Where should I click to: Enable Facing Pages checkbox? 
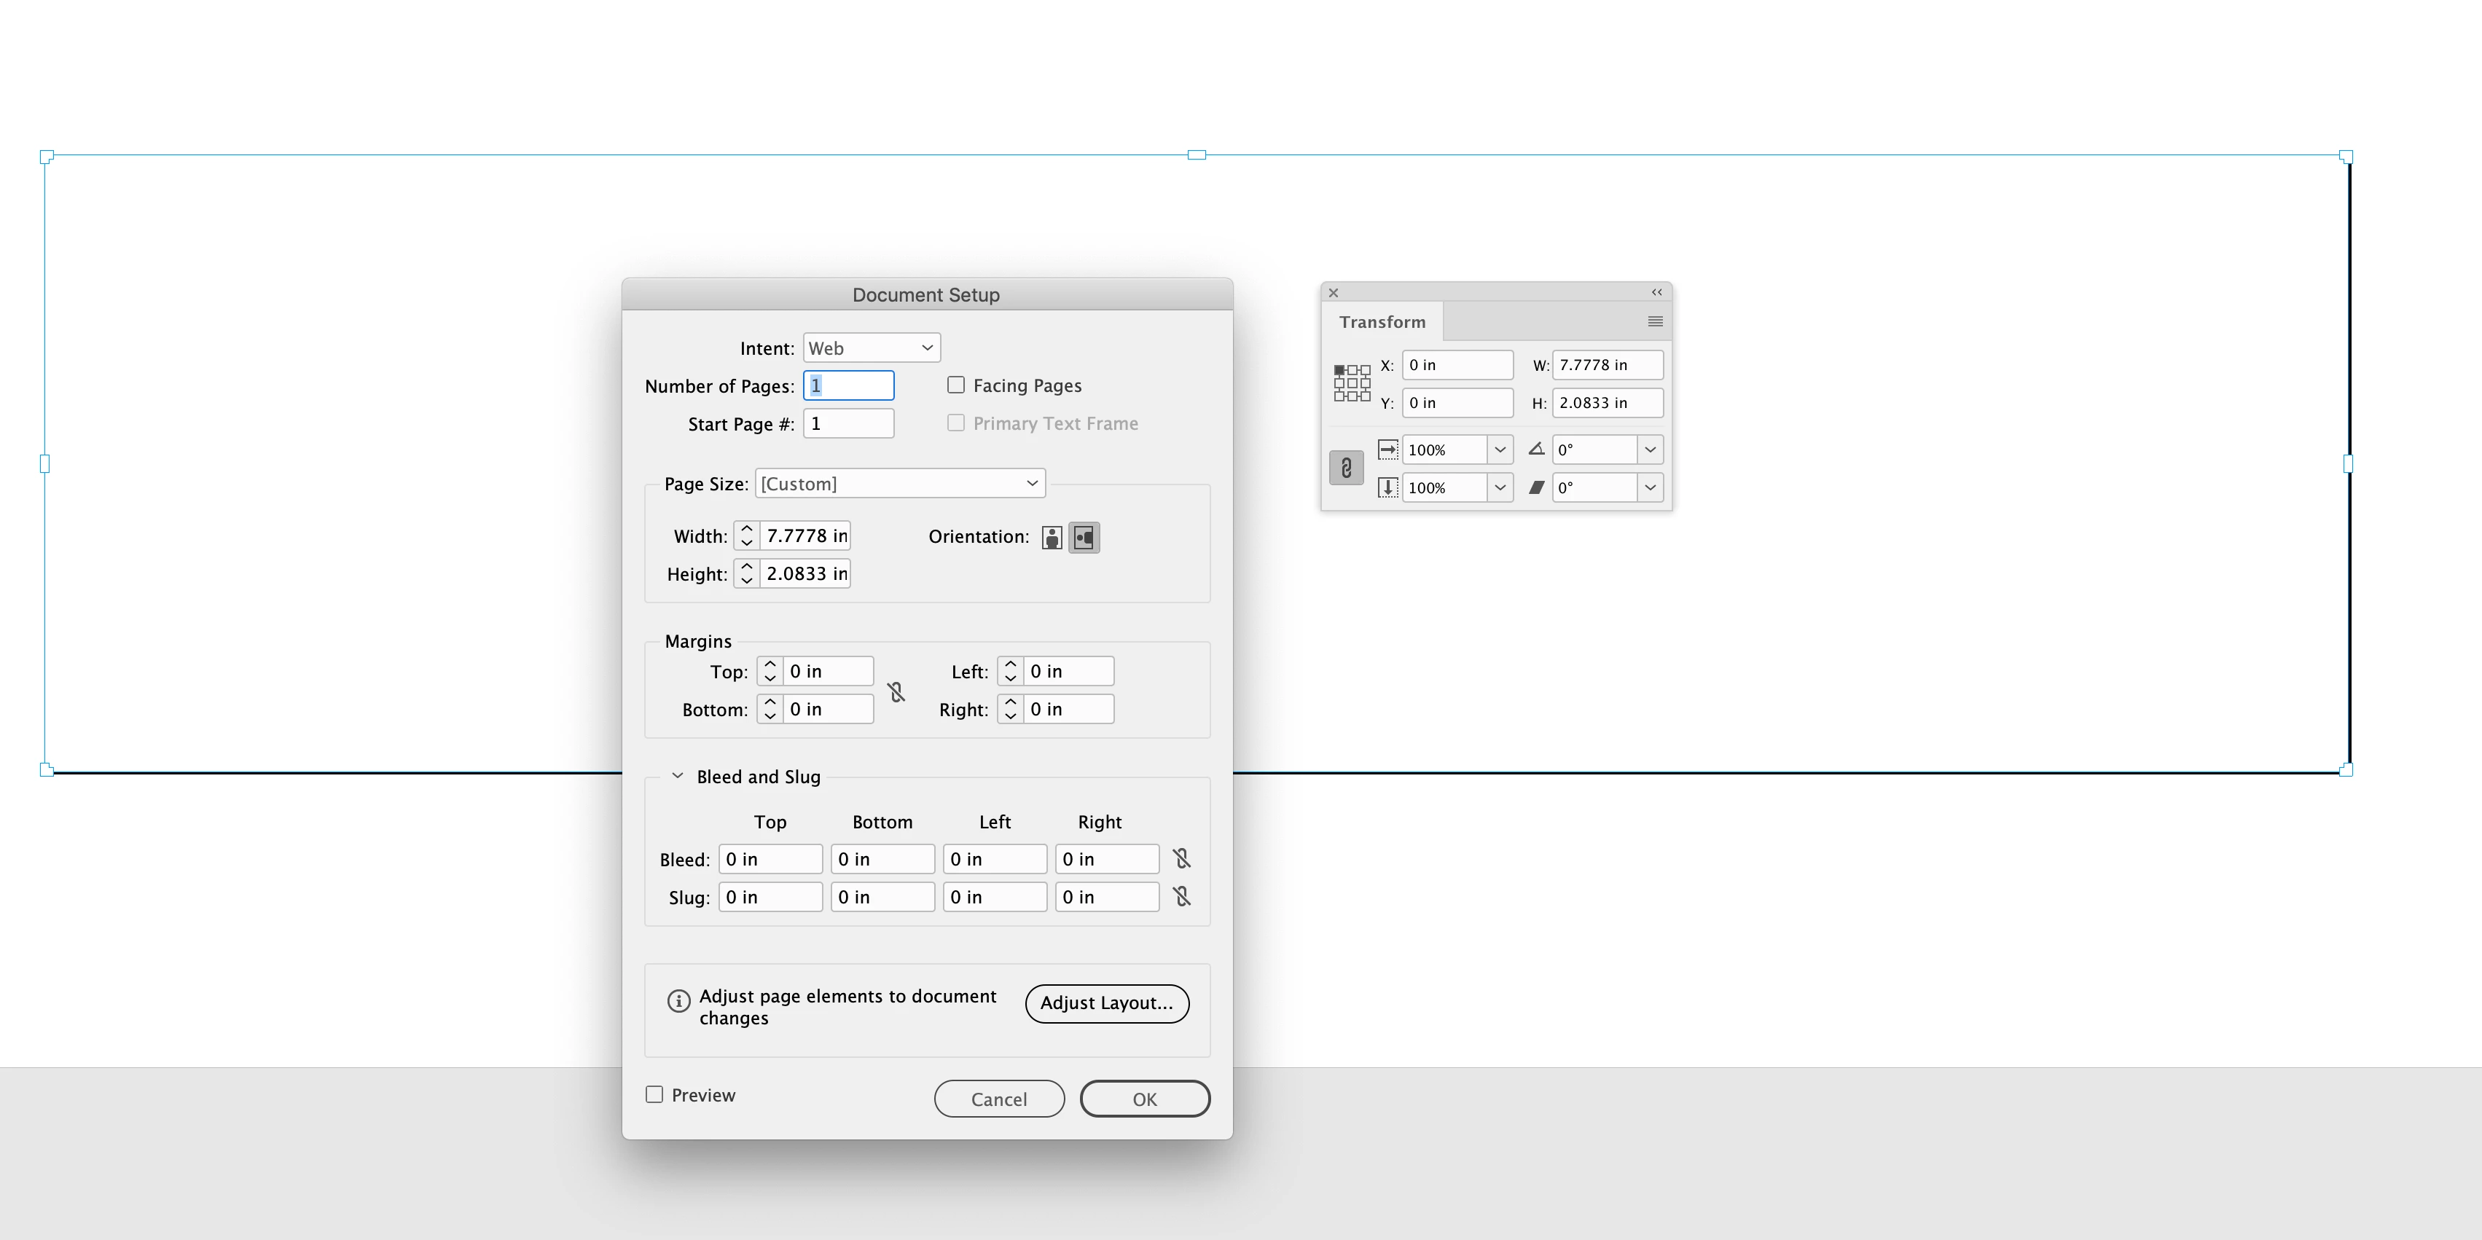(956, 385)
